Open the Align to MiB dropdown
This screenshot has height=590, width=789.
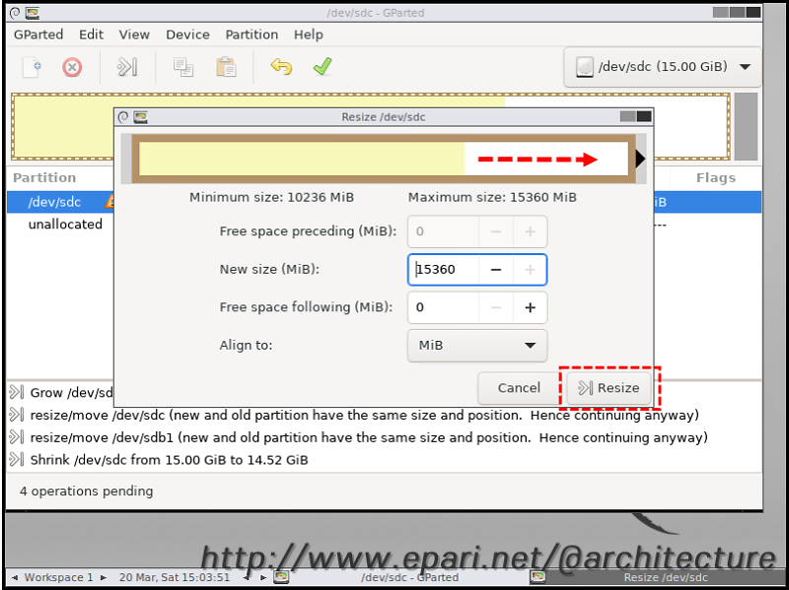coord(477,346)
